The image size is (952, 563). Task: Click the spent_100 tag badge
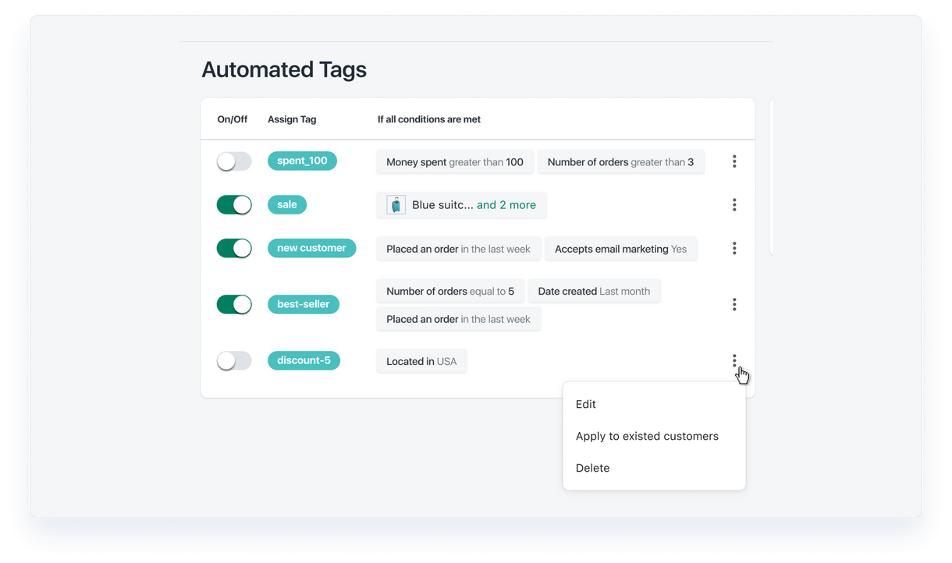[x=302, y=161]
